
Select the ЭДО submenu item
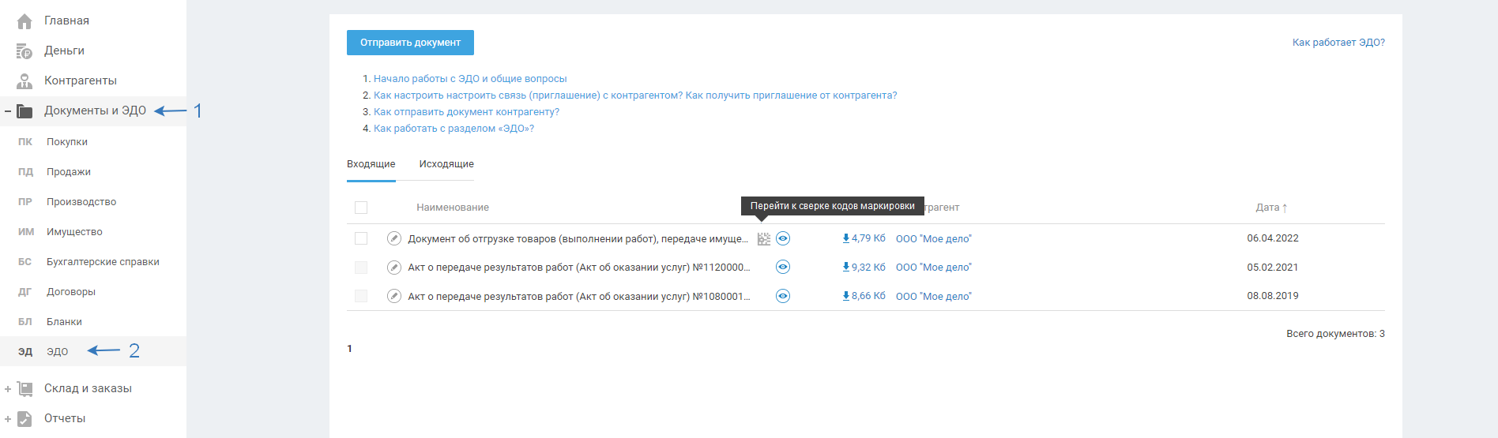click(57, 352)
